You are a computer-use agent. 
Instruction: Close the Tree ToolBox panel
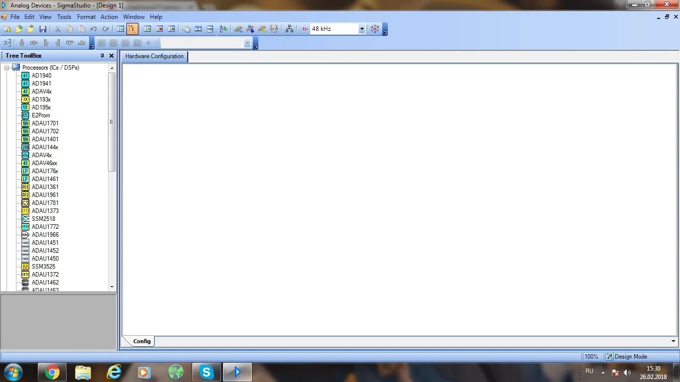112,56
